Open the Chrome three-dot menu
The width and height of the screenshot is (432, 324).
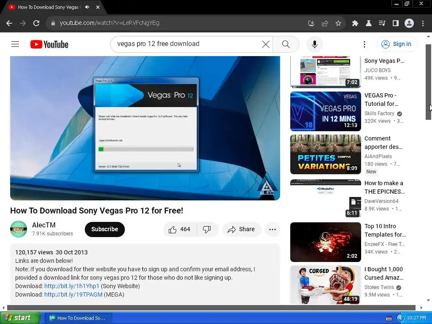click(x=423, y=24)
